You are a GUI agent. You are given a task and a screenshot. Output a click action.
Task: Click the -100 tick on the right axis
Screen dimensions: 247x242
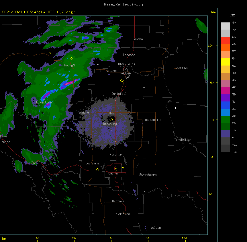(209, 194)
